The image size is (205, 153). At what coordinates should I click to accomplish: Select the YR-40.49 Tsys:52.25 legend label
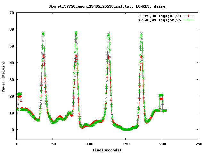click(160, 20)
